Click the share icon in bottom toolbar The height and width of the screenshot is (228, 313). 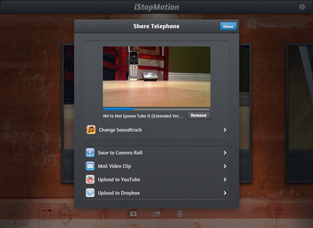pyautogui.click(x=156, y=214)
